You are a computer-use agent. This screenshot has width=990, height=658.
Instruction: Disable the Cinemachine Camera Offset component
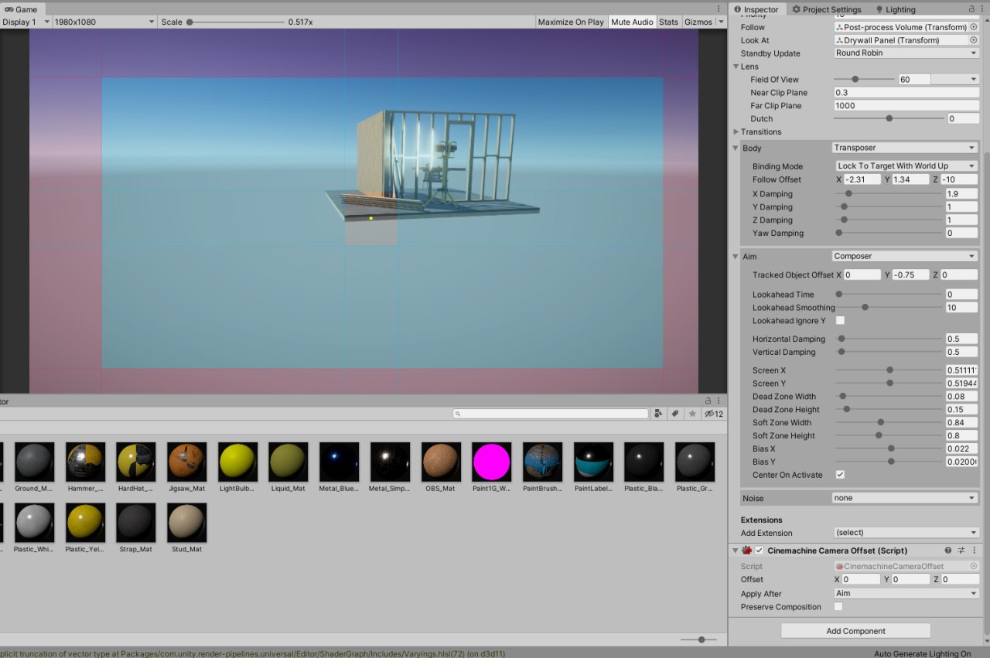click(760, 551)
